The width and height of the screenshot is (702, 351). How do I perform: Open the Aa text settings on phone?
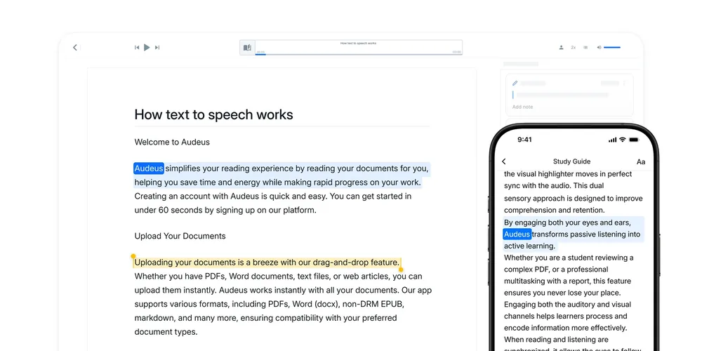point(641,161)
